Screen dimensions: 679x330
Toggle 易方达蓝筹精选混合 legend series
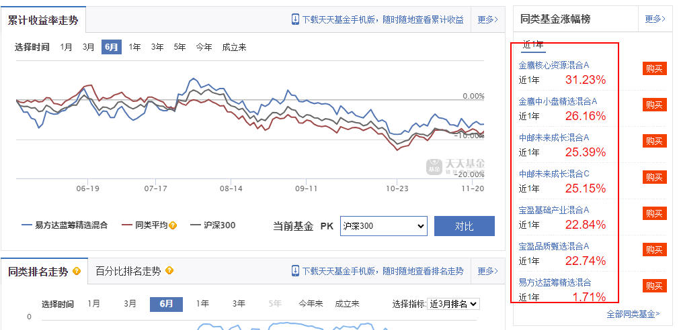[x=65, y=225]
